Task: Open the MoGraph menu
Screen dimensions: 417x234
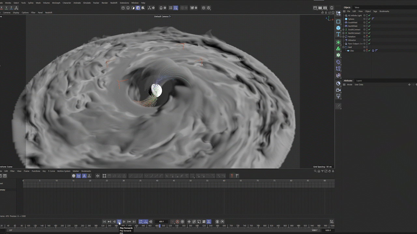Action: (56, 3)
